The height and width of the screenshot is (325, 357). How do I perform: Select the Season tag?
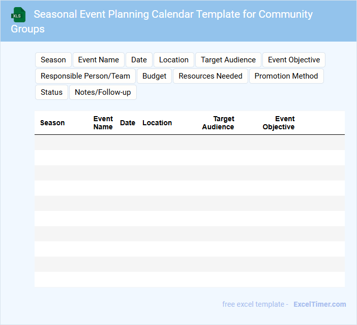53,60
